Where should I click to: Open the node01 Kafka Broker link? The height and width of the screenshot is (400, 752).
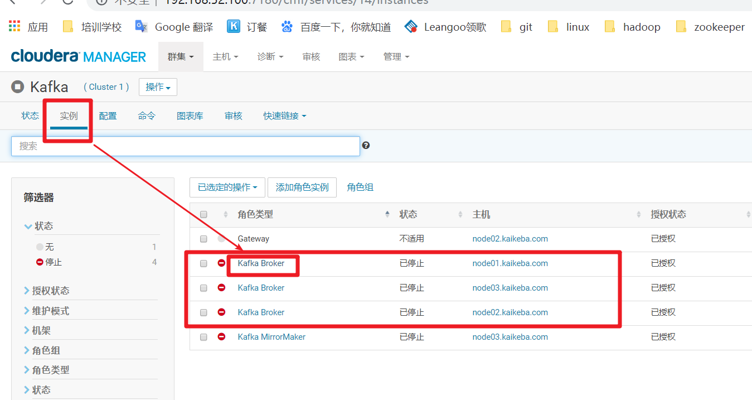[261, 263]
